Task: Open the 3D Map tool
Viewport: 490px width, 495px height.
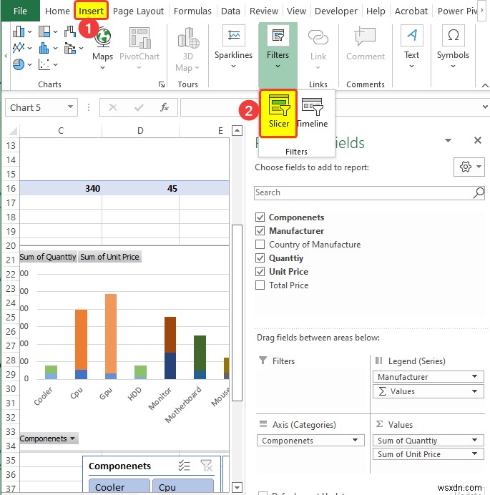Action: (x=188, y=49)
